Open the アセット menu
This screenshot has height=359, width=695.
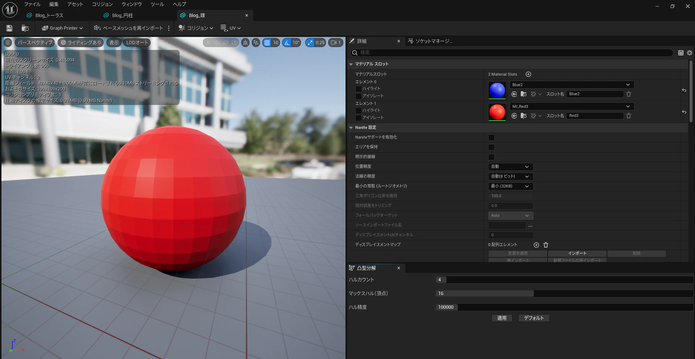(x=75, y=4)
